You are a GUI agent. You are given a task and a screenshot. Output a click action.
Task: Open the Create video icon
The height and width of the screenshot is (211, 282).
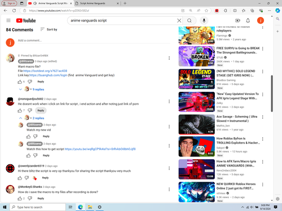pyautogui.click(x=237, y=20)
